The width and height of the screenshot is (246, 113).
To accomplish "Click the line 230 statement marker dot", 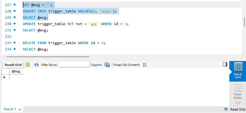I will [x=15, y=24].
